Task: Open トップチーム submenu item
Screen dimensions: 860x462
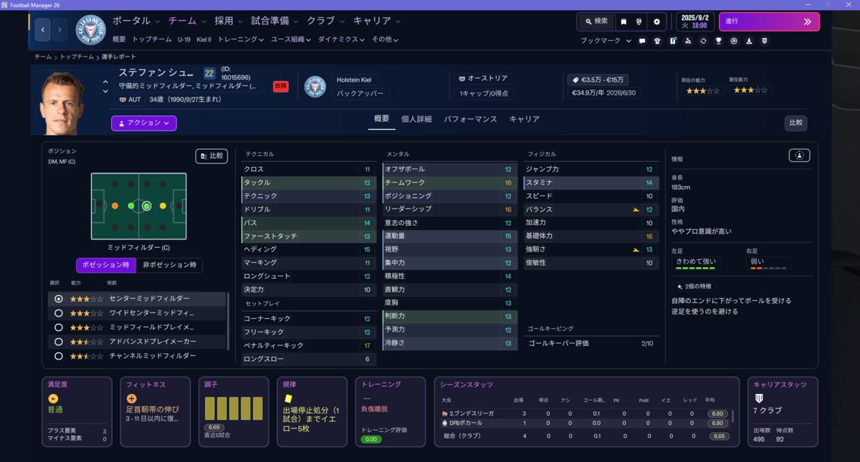Action: coord(152,39)
